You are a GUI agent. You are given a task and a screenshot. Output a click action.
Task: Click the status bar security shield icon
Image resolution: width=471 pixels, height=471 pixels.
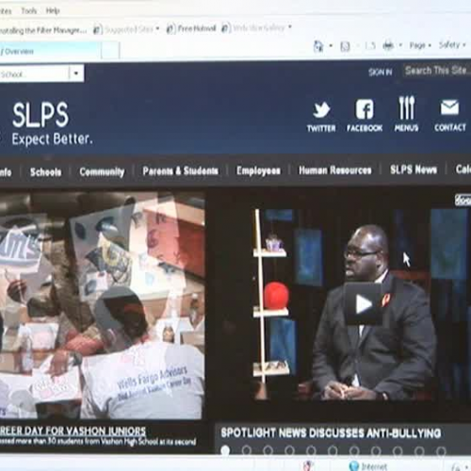click(x=309, y=465)
